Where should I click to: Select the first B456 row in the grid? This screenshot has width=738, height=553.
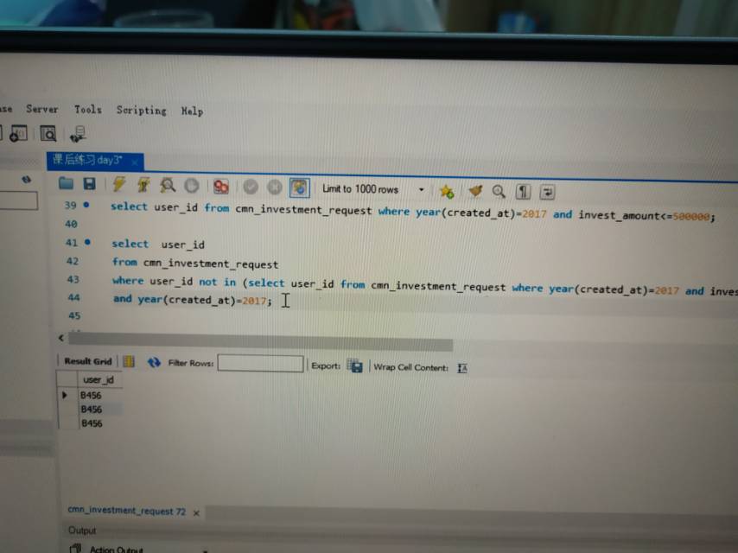pos(91,396)
